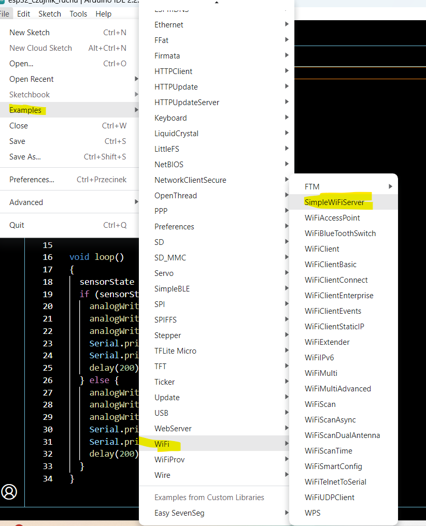Open the SPIFFS examples submenu
This screenshot has width=426, height=526.
[x=215, y=320]
